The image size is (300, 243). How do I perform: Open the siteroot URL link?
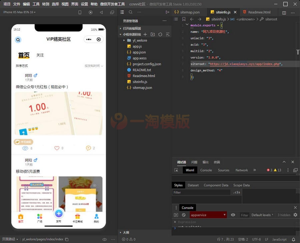[245, 64]
